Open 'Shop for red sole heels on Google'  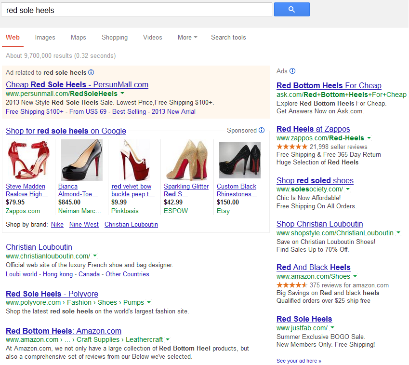tap(66, 131)
